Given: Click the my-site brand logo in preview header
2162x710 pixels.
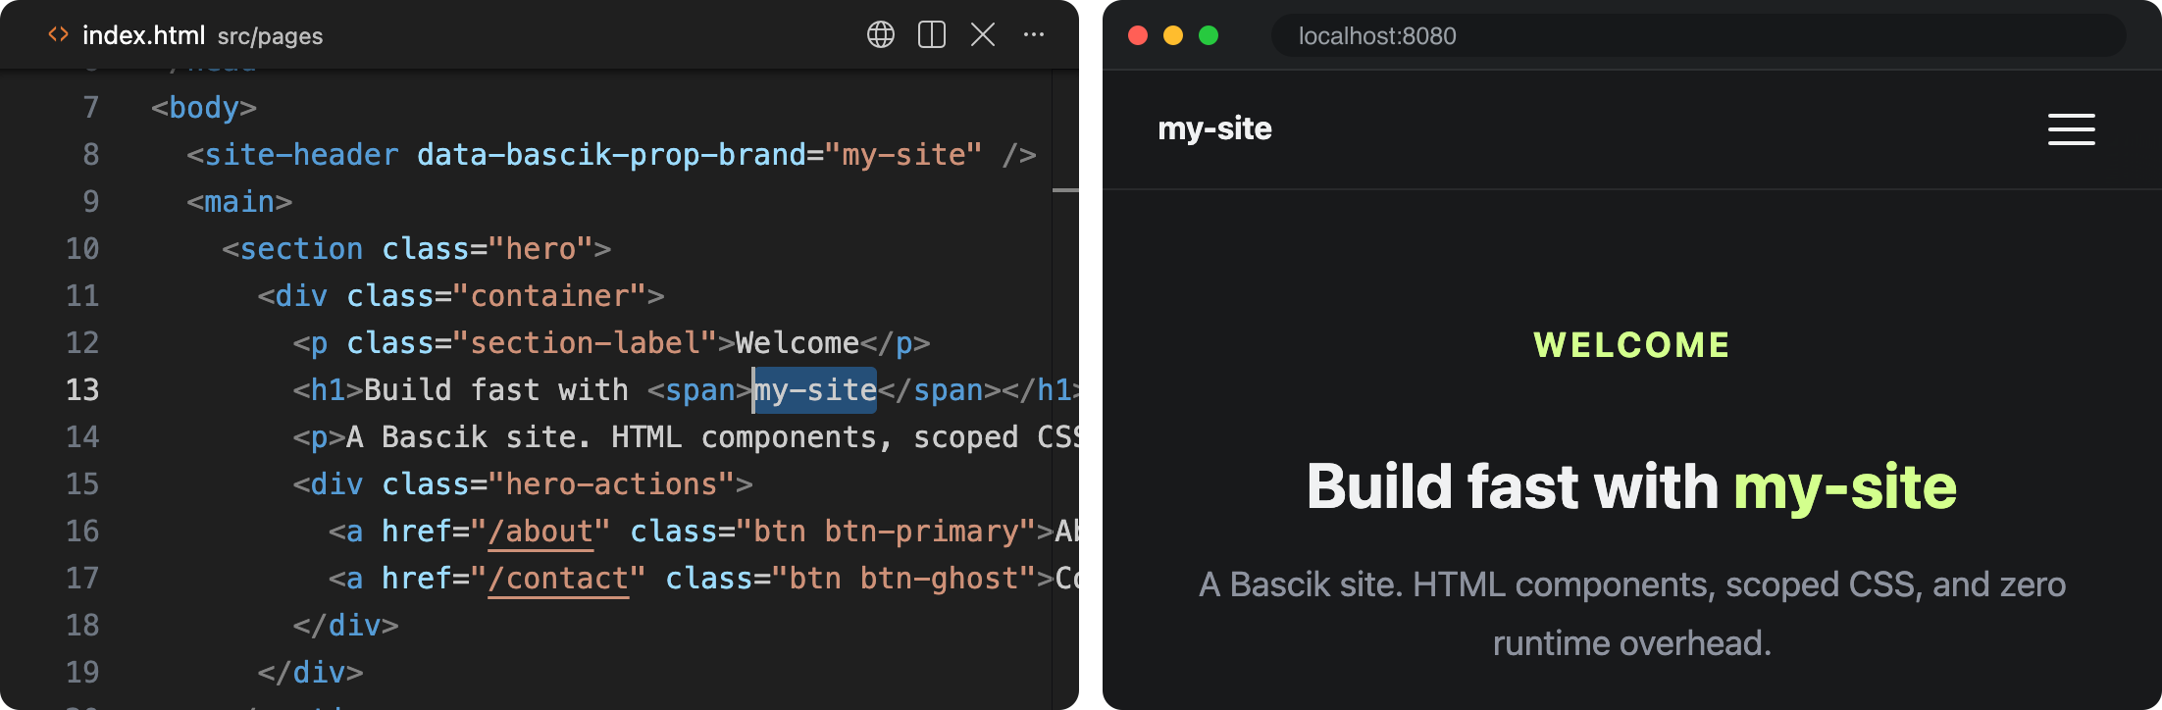Looking at the screenshot, I should [1214, 128].
